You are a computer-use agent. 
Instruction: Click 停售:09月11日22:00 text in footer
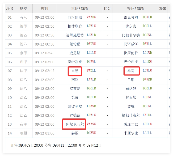[x=61, y=145]
